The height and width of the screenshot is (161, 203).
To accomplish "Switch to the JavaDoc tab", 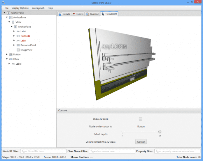I will (x=92, y=14).
